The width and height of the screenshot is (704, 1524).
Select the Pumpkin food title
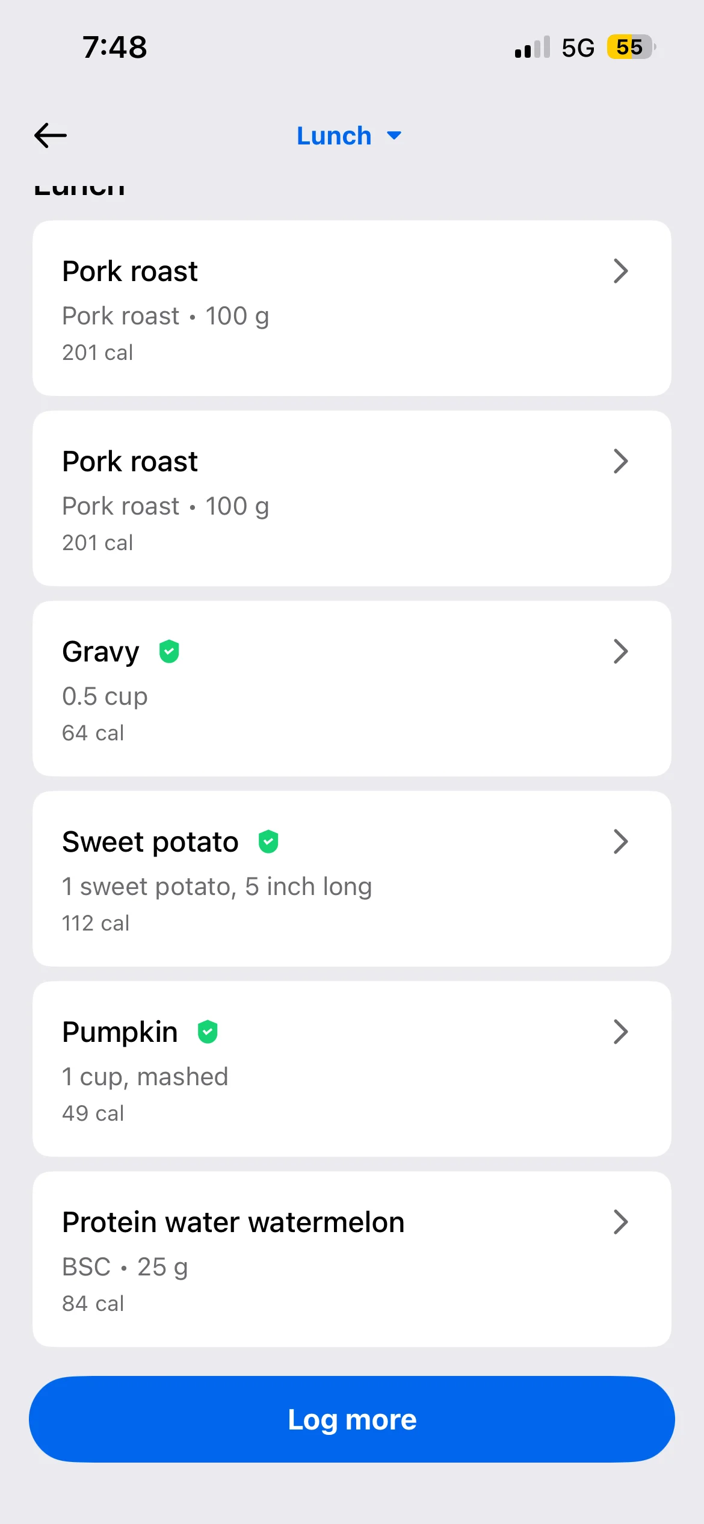[x=120, y=1032]
